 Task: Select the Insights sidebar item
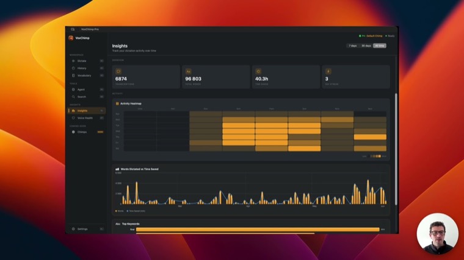point(87,111)
